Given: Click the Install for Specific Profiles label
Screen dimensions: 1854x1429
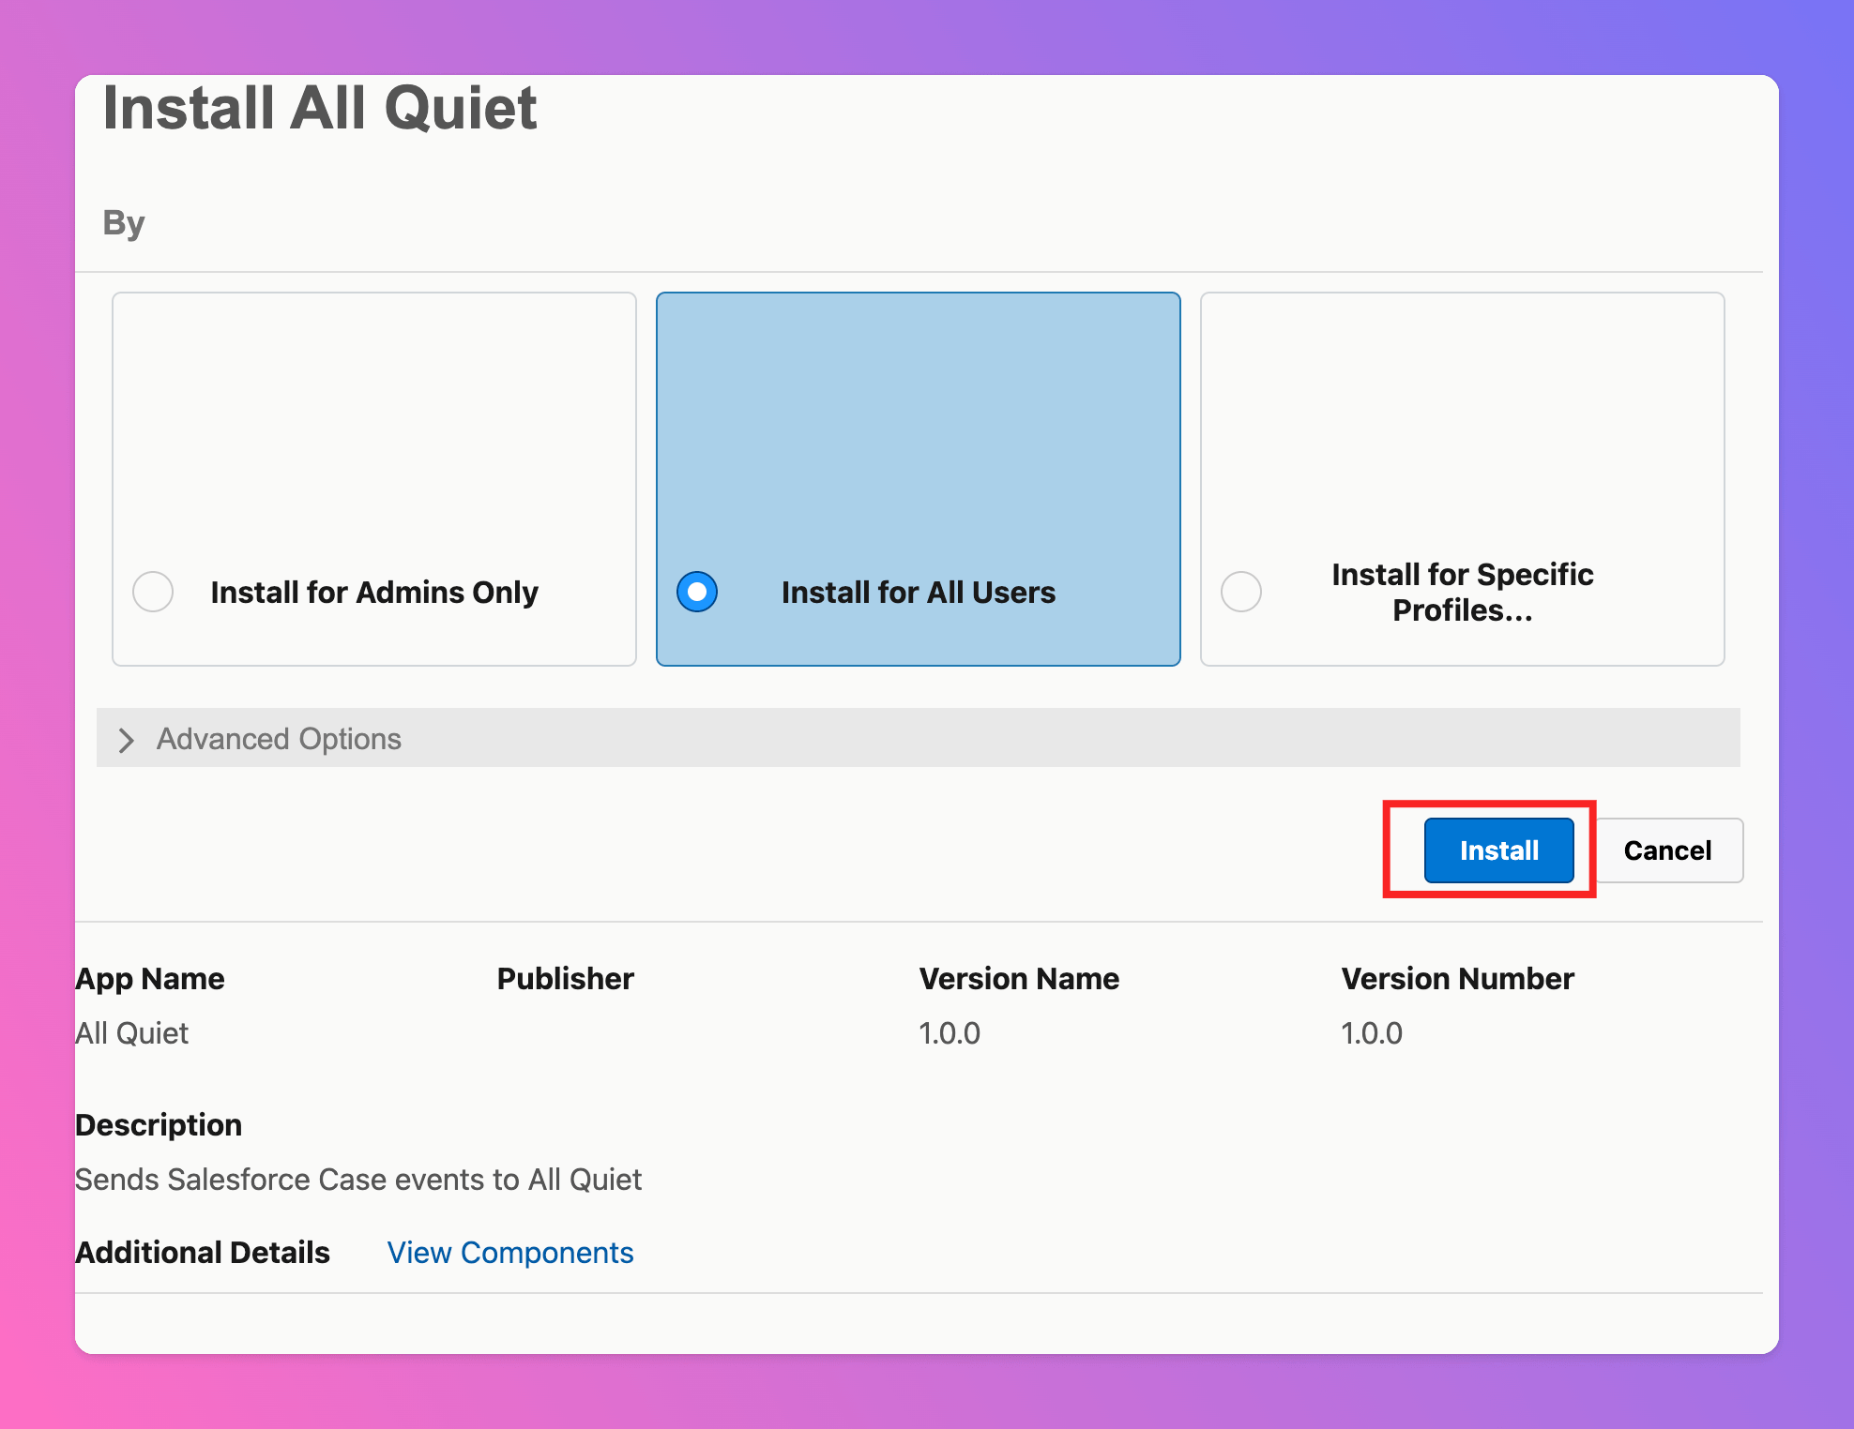Looking at the screenshot, I should tap(1463, 592).
